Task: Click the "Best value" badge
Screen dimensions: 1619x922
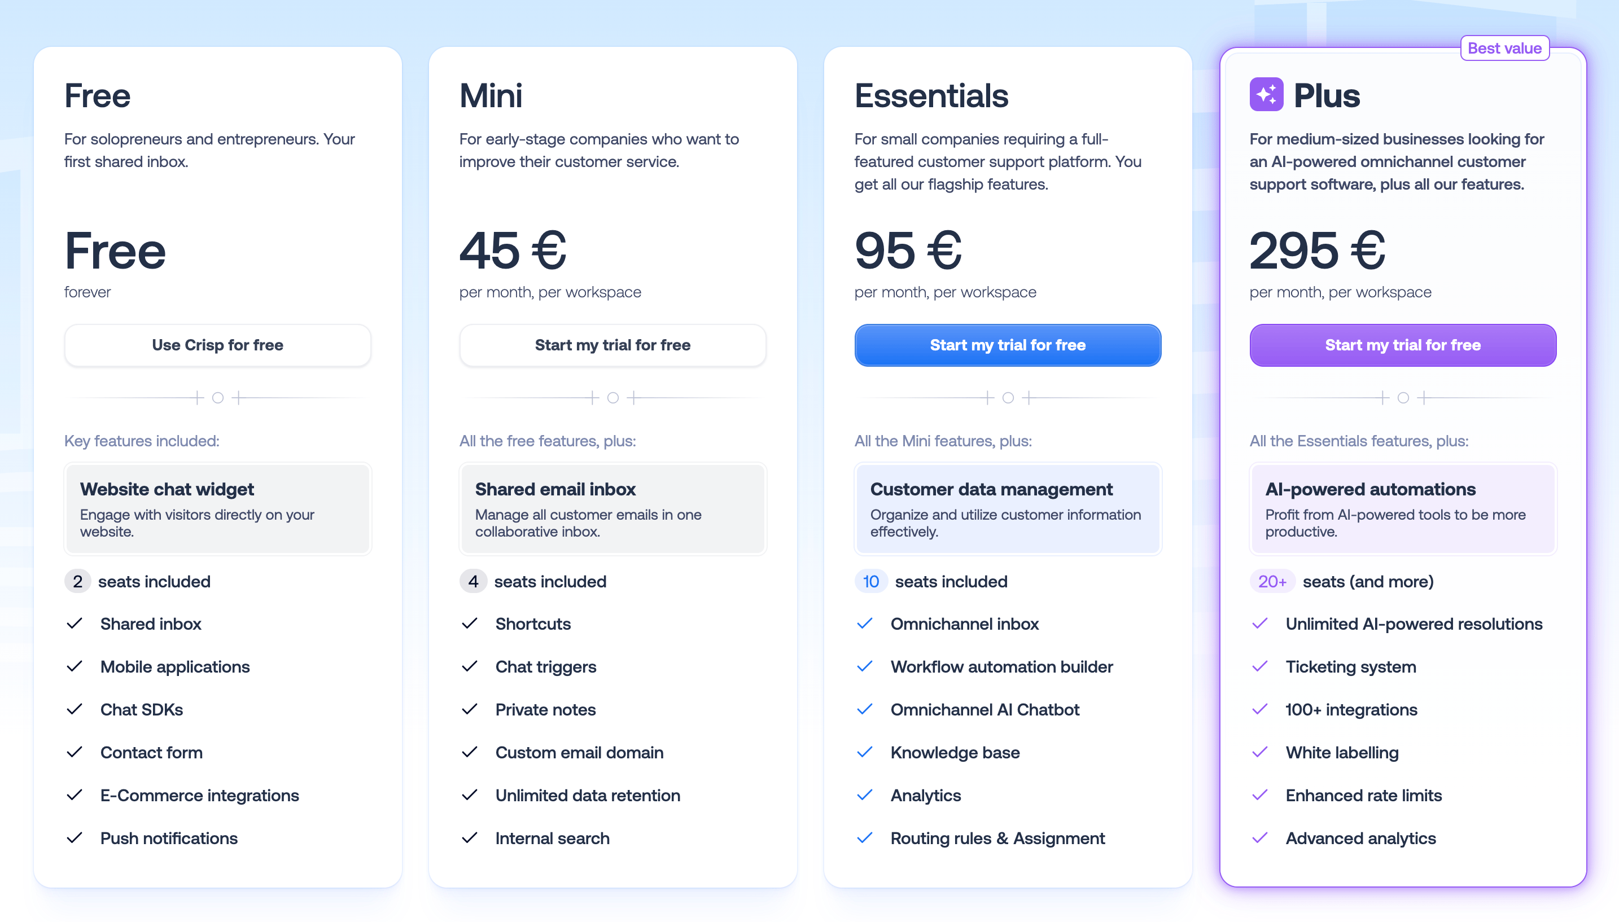Action: coord(1505,47)
